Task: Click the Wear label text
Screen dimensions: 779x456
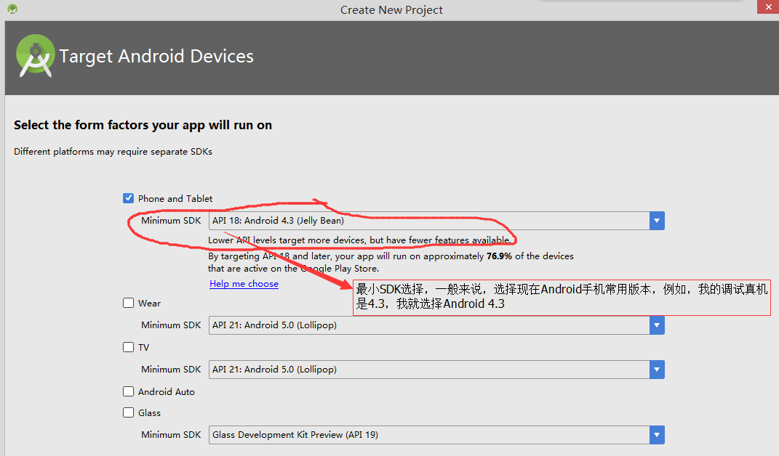Action: 150,304
